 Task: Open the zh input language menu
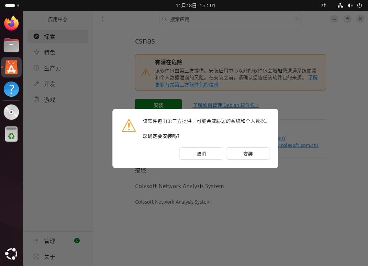pos(324,5)
